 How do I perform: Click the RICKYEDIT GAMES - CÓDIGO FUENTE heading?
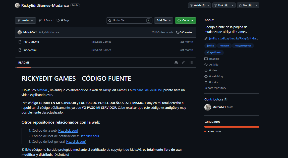pyautogui.click(x=76, y=78)
